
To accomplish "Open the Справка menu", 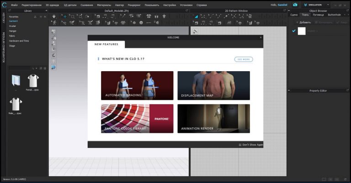I will pyautogui.click(x=202, y=5).
